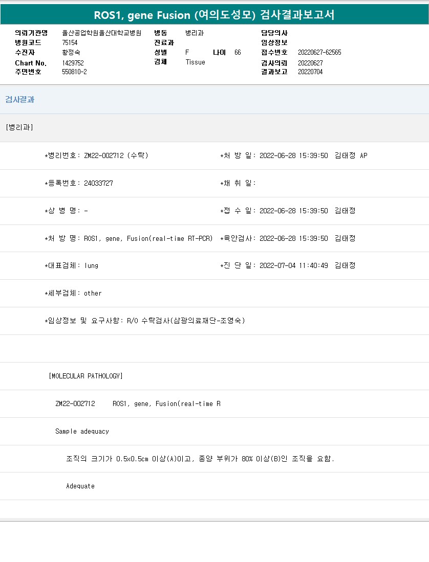Click test request date '20220627'

point(310,63)
